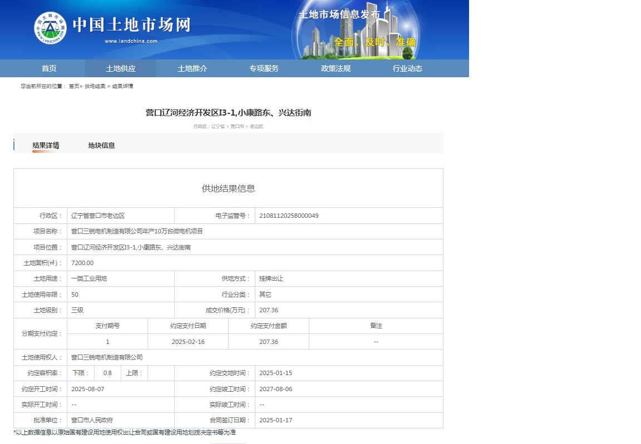Click the 土地市场信息发布 banner graphic
Image resolution: width=641 pixels, height=444 pixels.
tap(356, 31)
